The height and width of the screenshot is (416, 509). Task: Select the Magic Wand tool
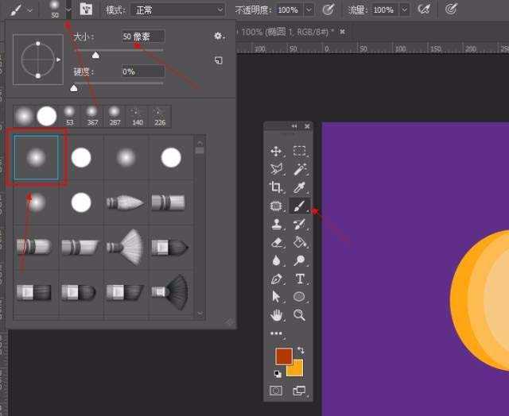(300, 169)
